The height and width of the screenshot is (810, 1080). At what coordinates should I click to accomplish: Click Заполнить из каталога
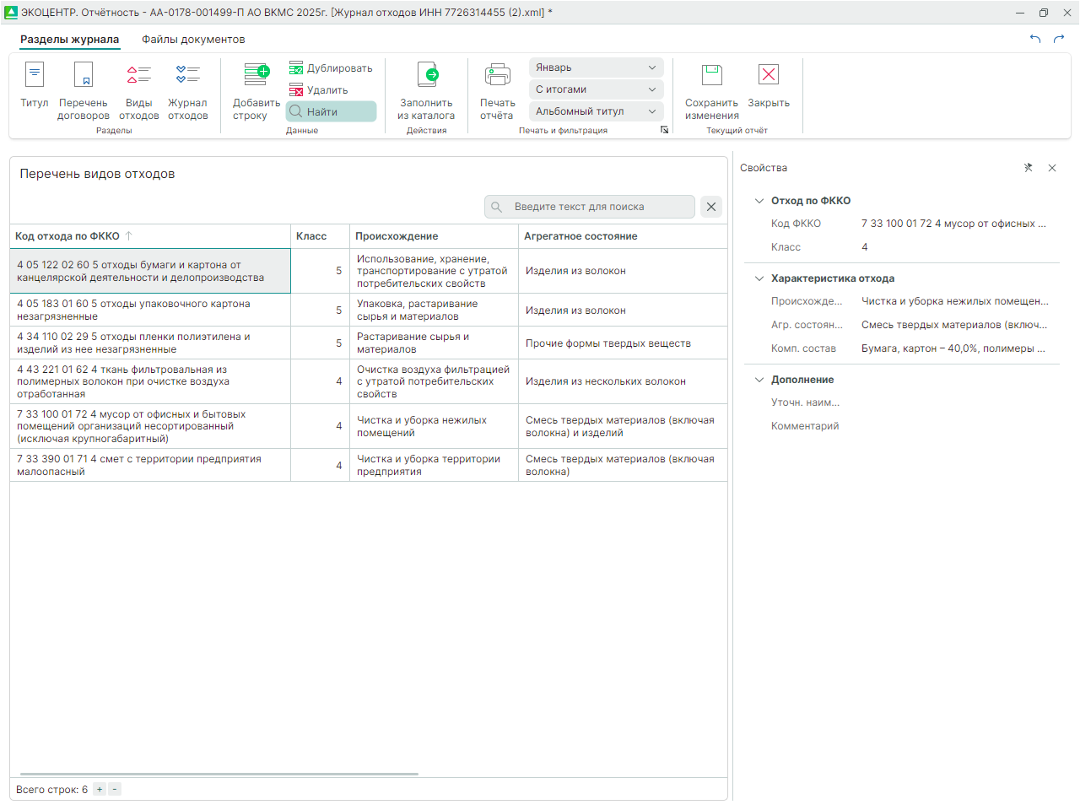coord(426,91)
